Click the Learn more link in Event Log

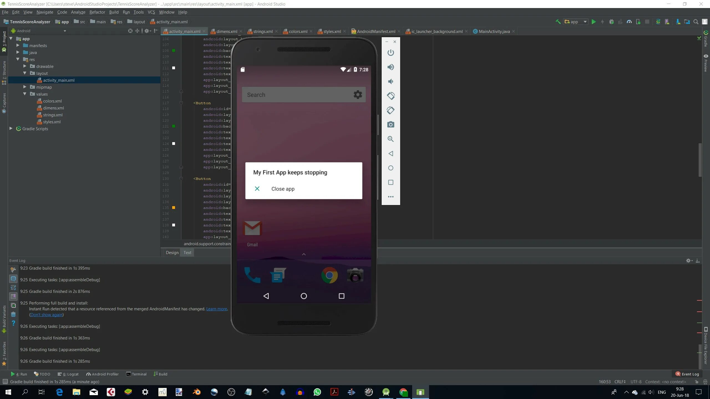(216, 309)
